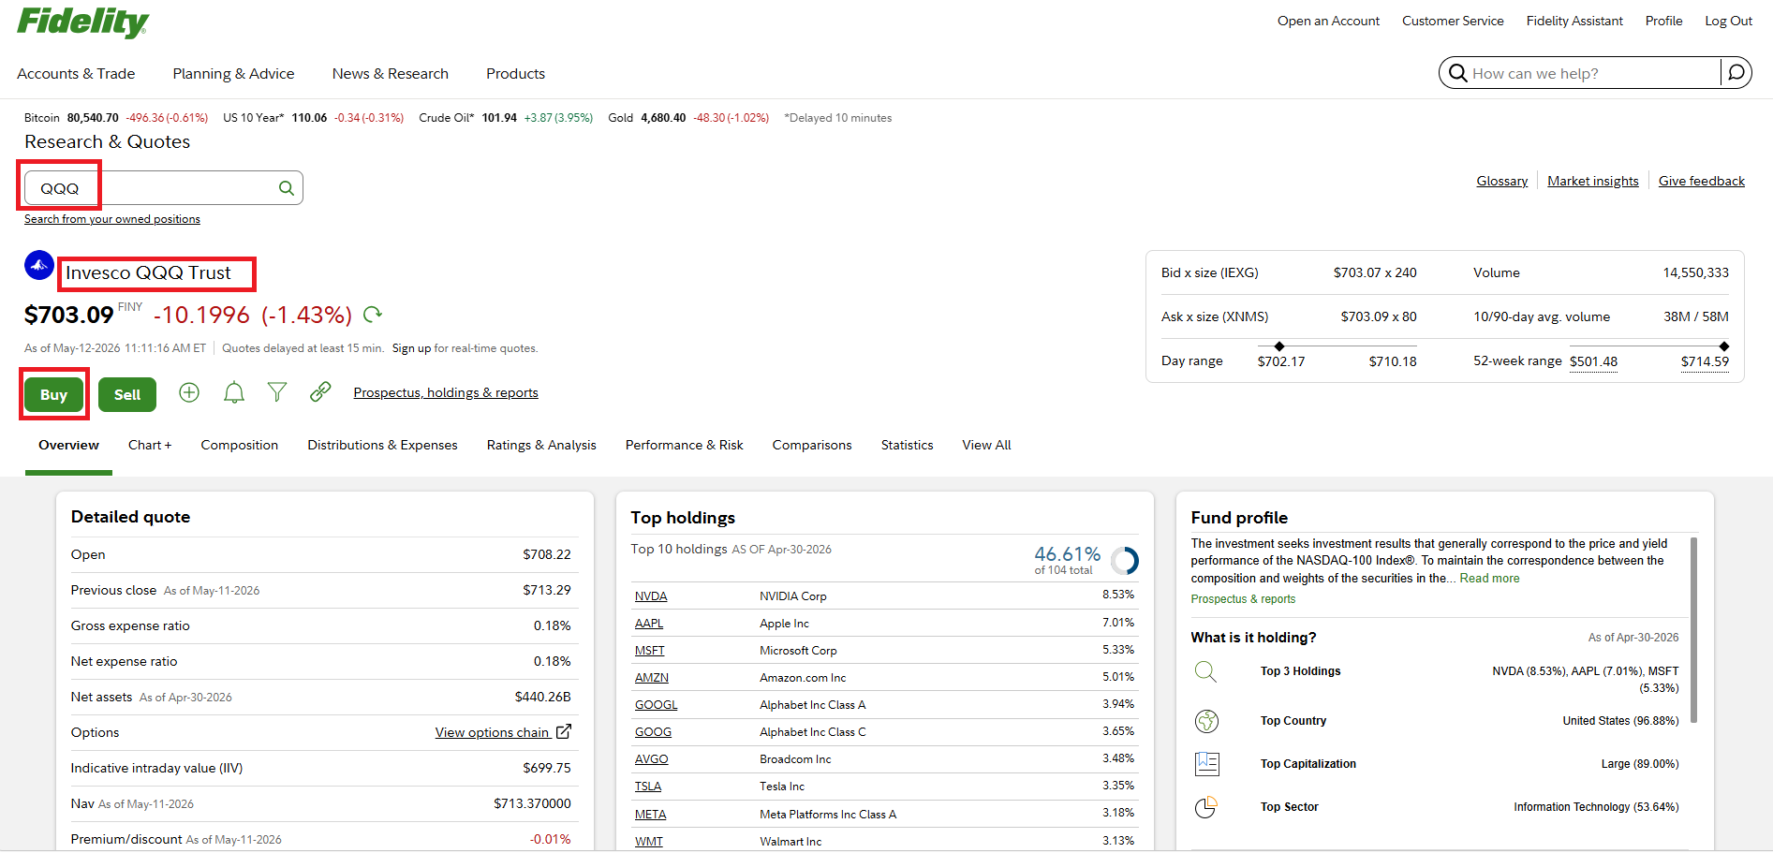The image size is (1773, 853).
Task: Click the quote search magnifier icon
Action: (x=287, y=188)
